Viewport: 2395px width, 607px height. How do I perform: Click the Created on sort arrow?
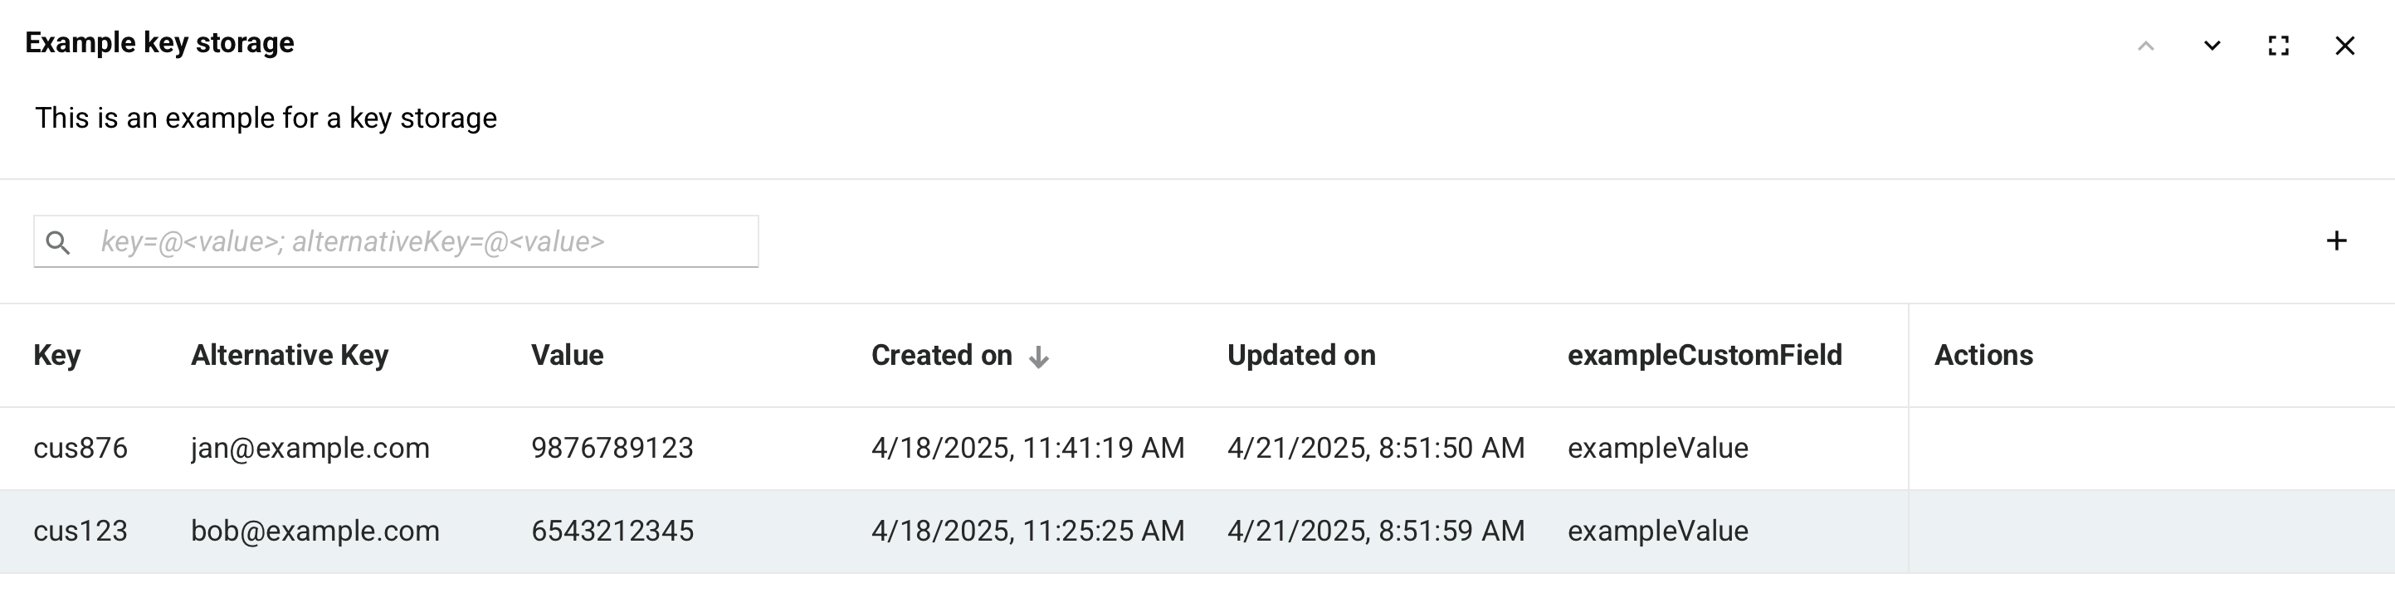coord(1038,357)
